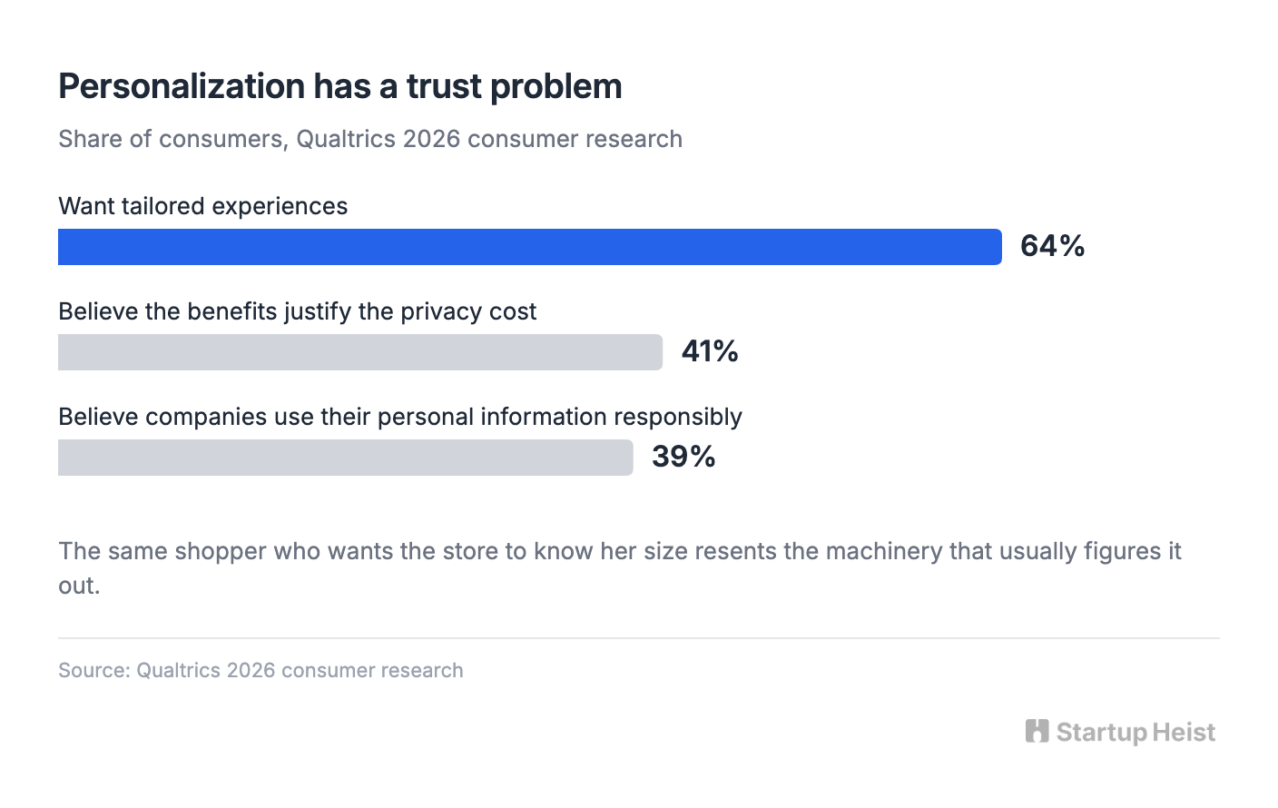Screen dimensions: 1278x808
Task: Click the 'Share of consumers' subtitle
Action: coord(370,139)
